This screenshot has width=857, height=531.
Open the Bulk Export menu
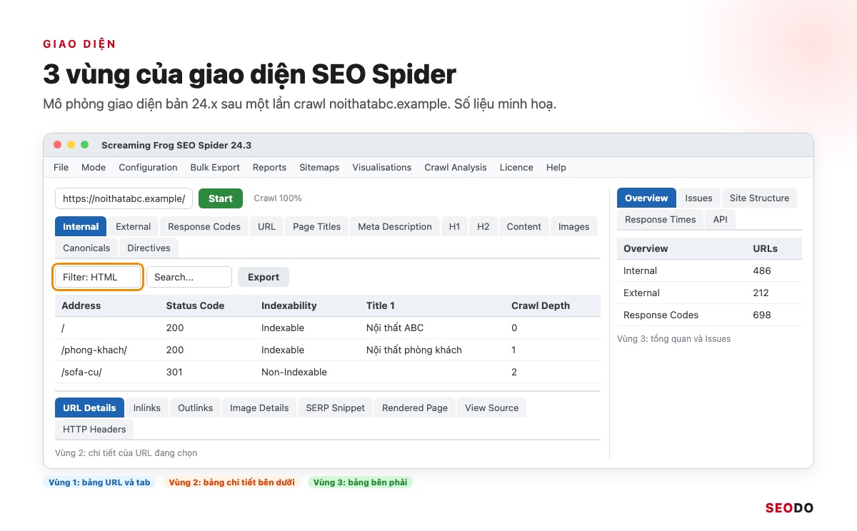(x=215, y=168)
